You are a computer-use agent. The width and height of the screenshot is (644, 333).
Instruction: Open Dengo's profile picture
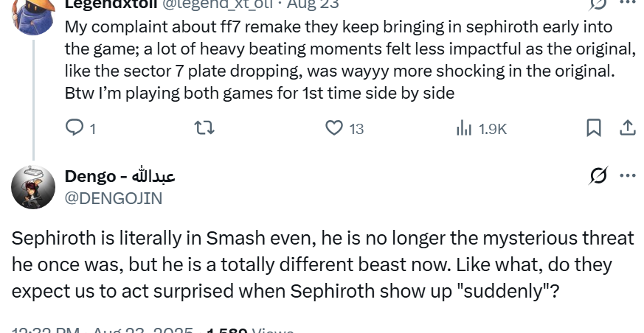click(33, 187)
